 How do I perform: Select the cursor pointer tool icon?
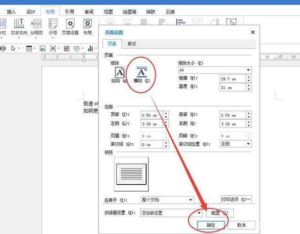[13, 48]
